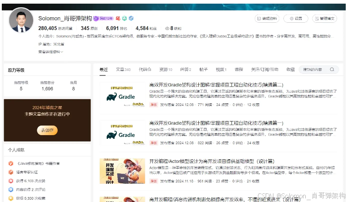Click the 码龄12年 badge next to username
Viewport: 348px width, 202px height.
click(103, 18)
